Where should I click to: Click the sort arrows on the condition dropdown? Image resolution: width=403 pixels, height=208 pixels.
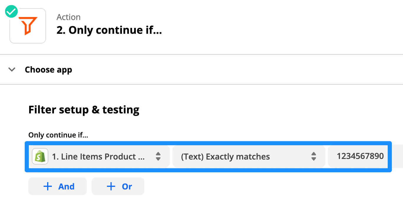[314, 157]
